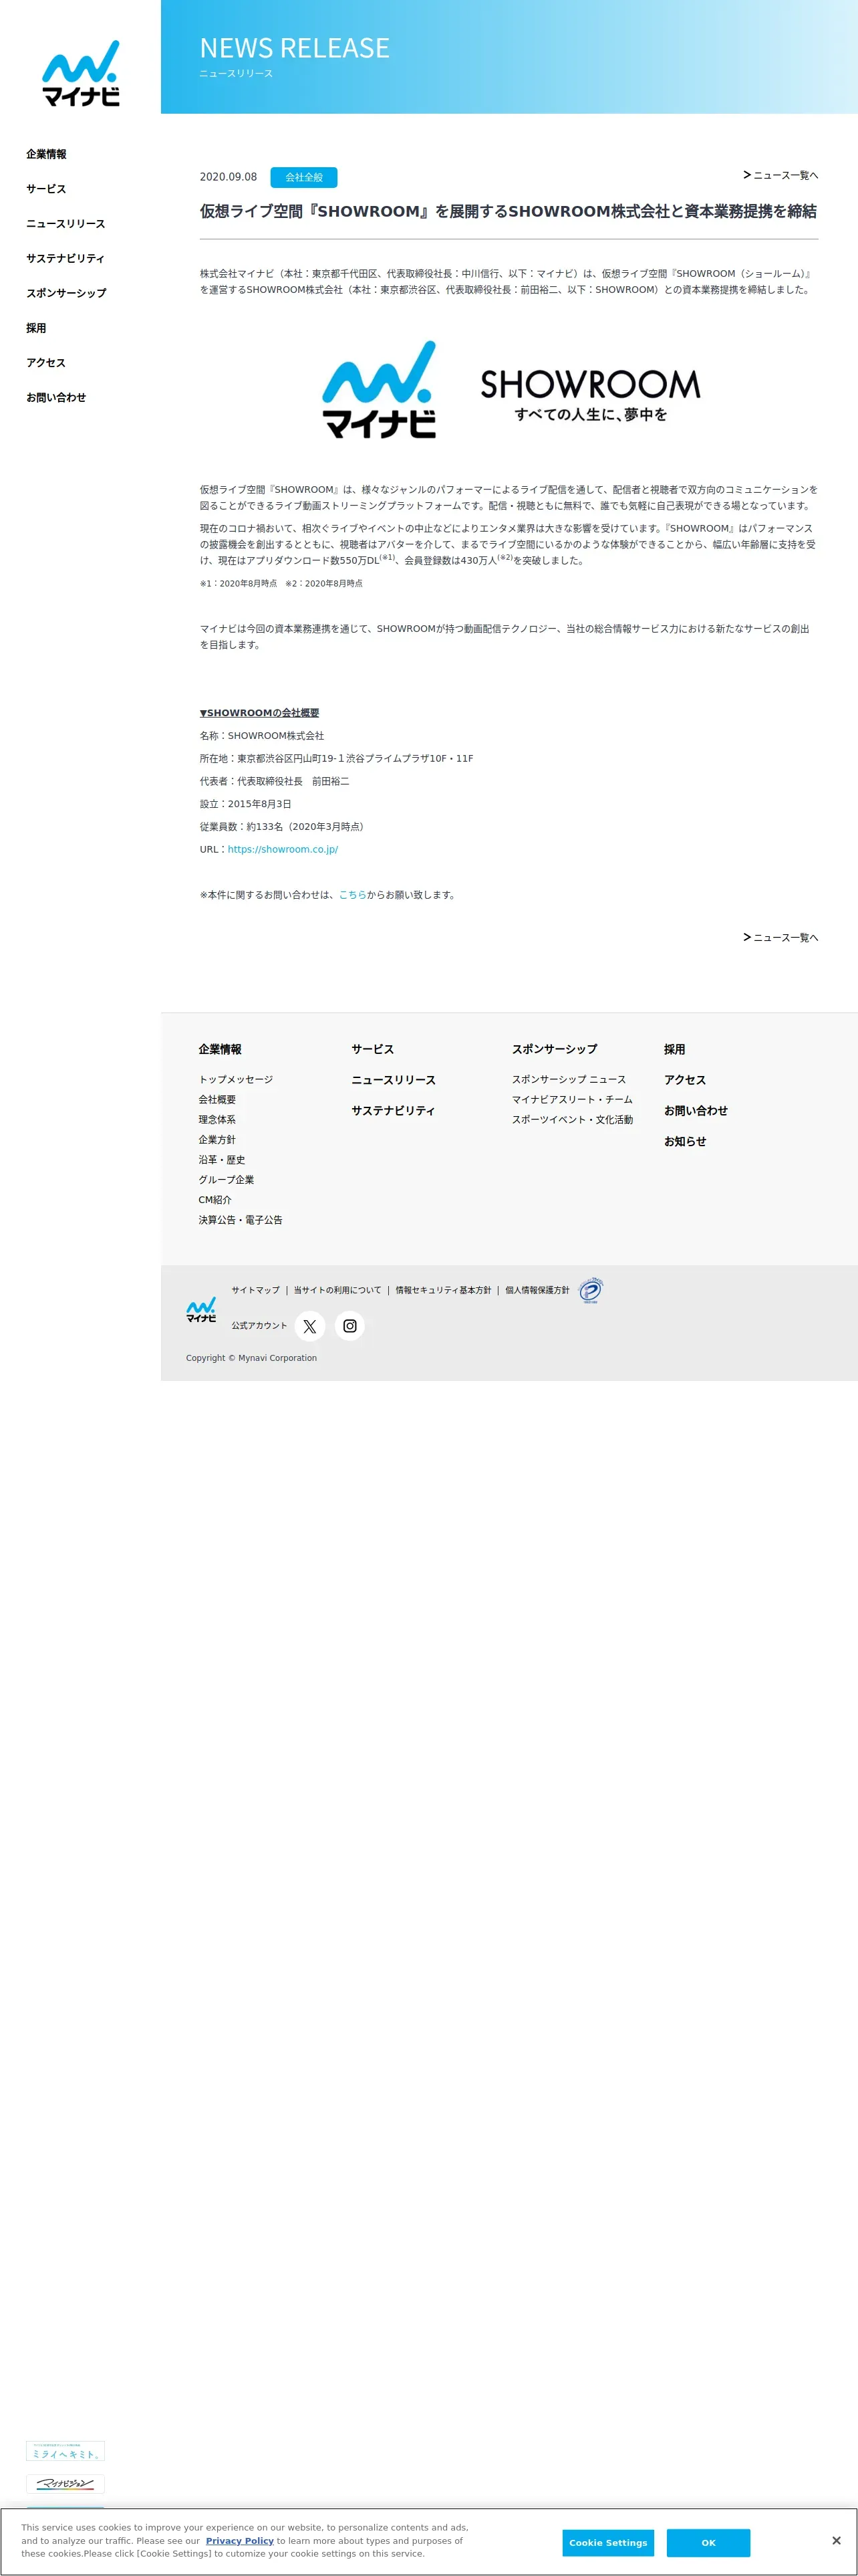Go to サステナビリティ in the sidebar
The image size is (858, 2576).
(65, 258)
